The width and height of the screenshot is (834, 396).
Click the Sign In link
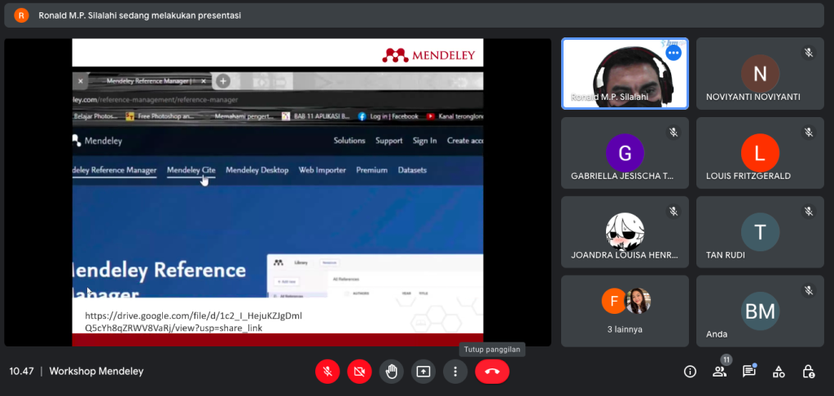425,141
